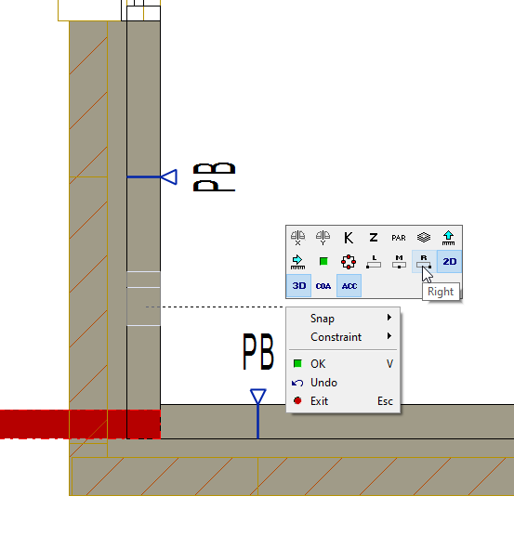The height and width of the screenshot is (535, 514).
Task: Select the Z tool icon
Action: coord(374,238)
